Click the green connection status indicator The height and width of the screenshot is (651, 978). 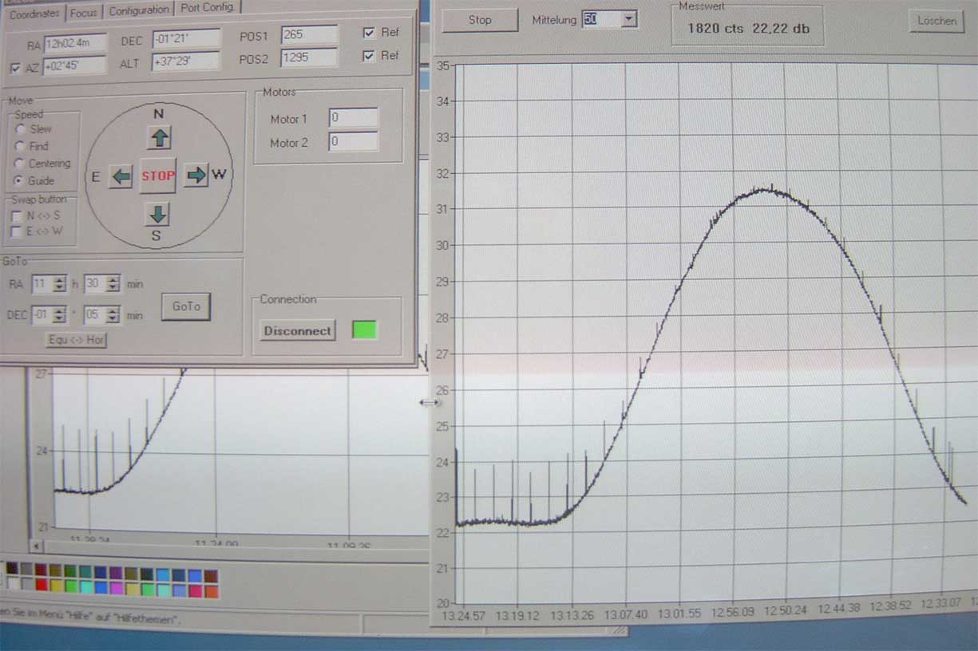pos(364,329)
